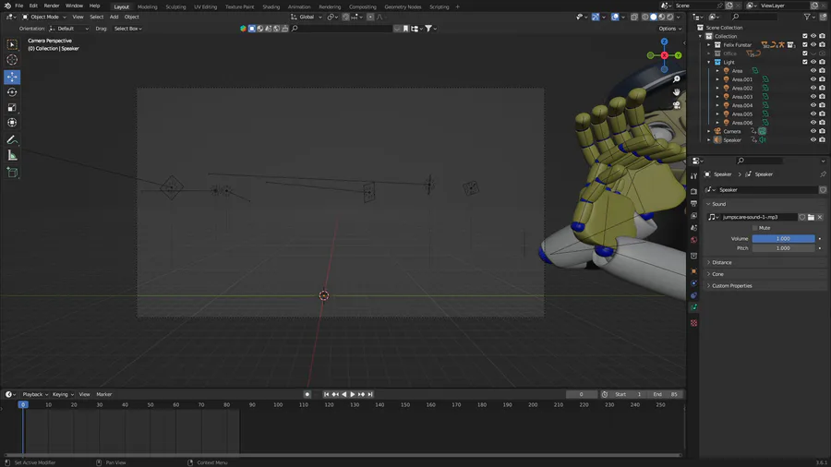
Task: Open the Object Data speaker properties tab
Action: tap(693, 307)
